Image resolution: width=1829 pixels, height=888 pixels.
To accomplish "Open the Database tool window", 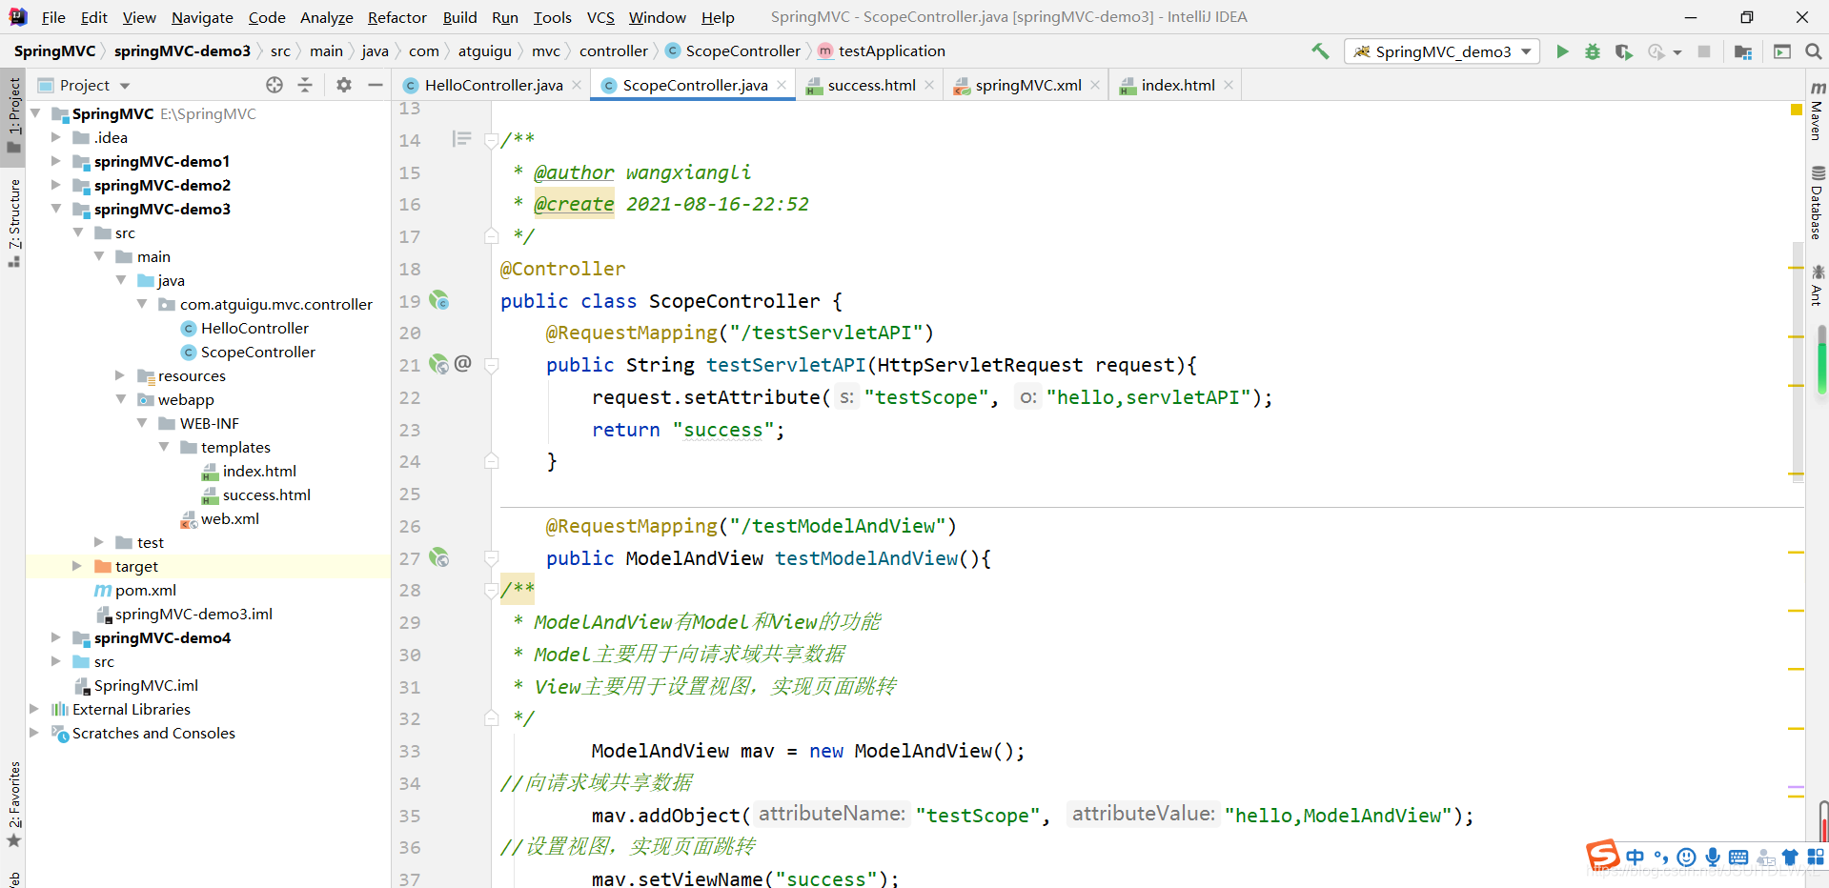I will click(x=1817, y=202).
